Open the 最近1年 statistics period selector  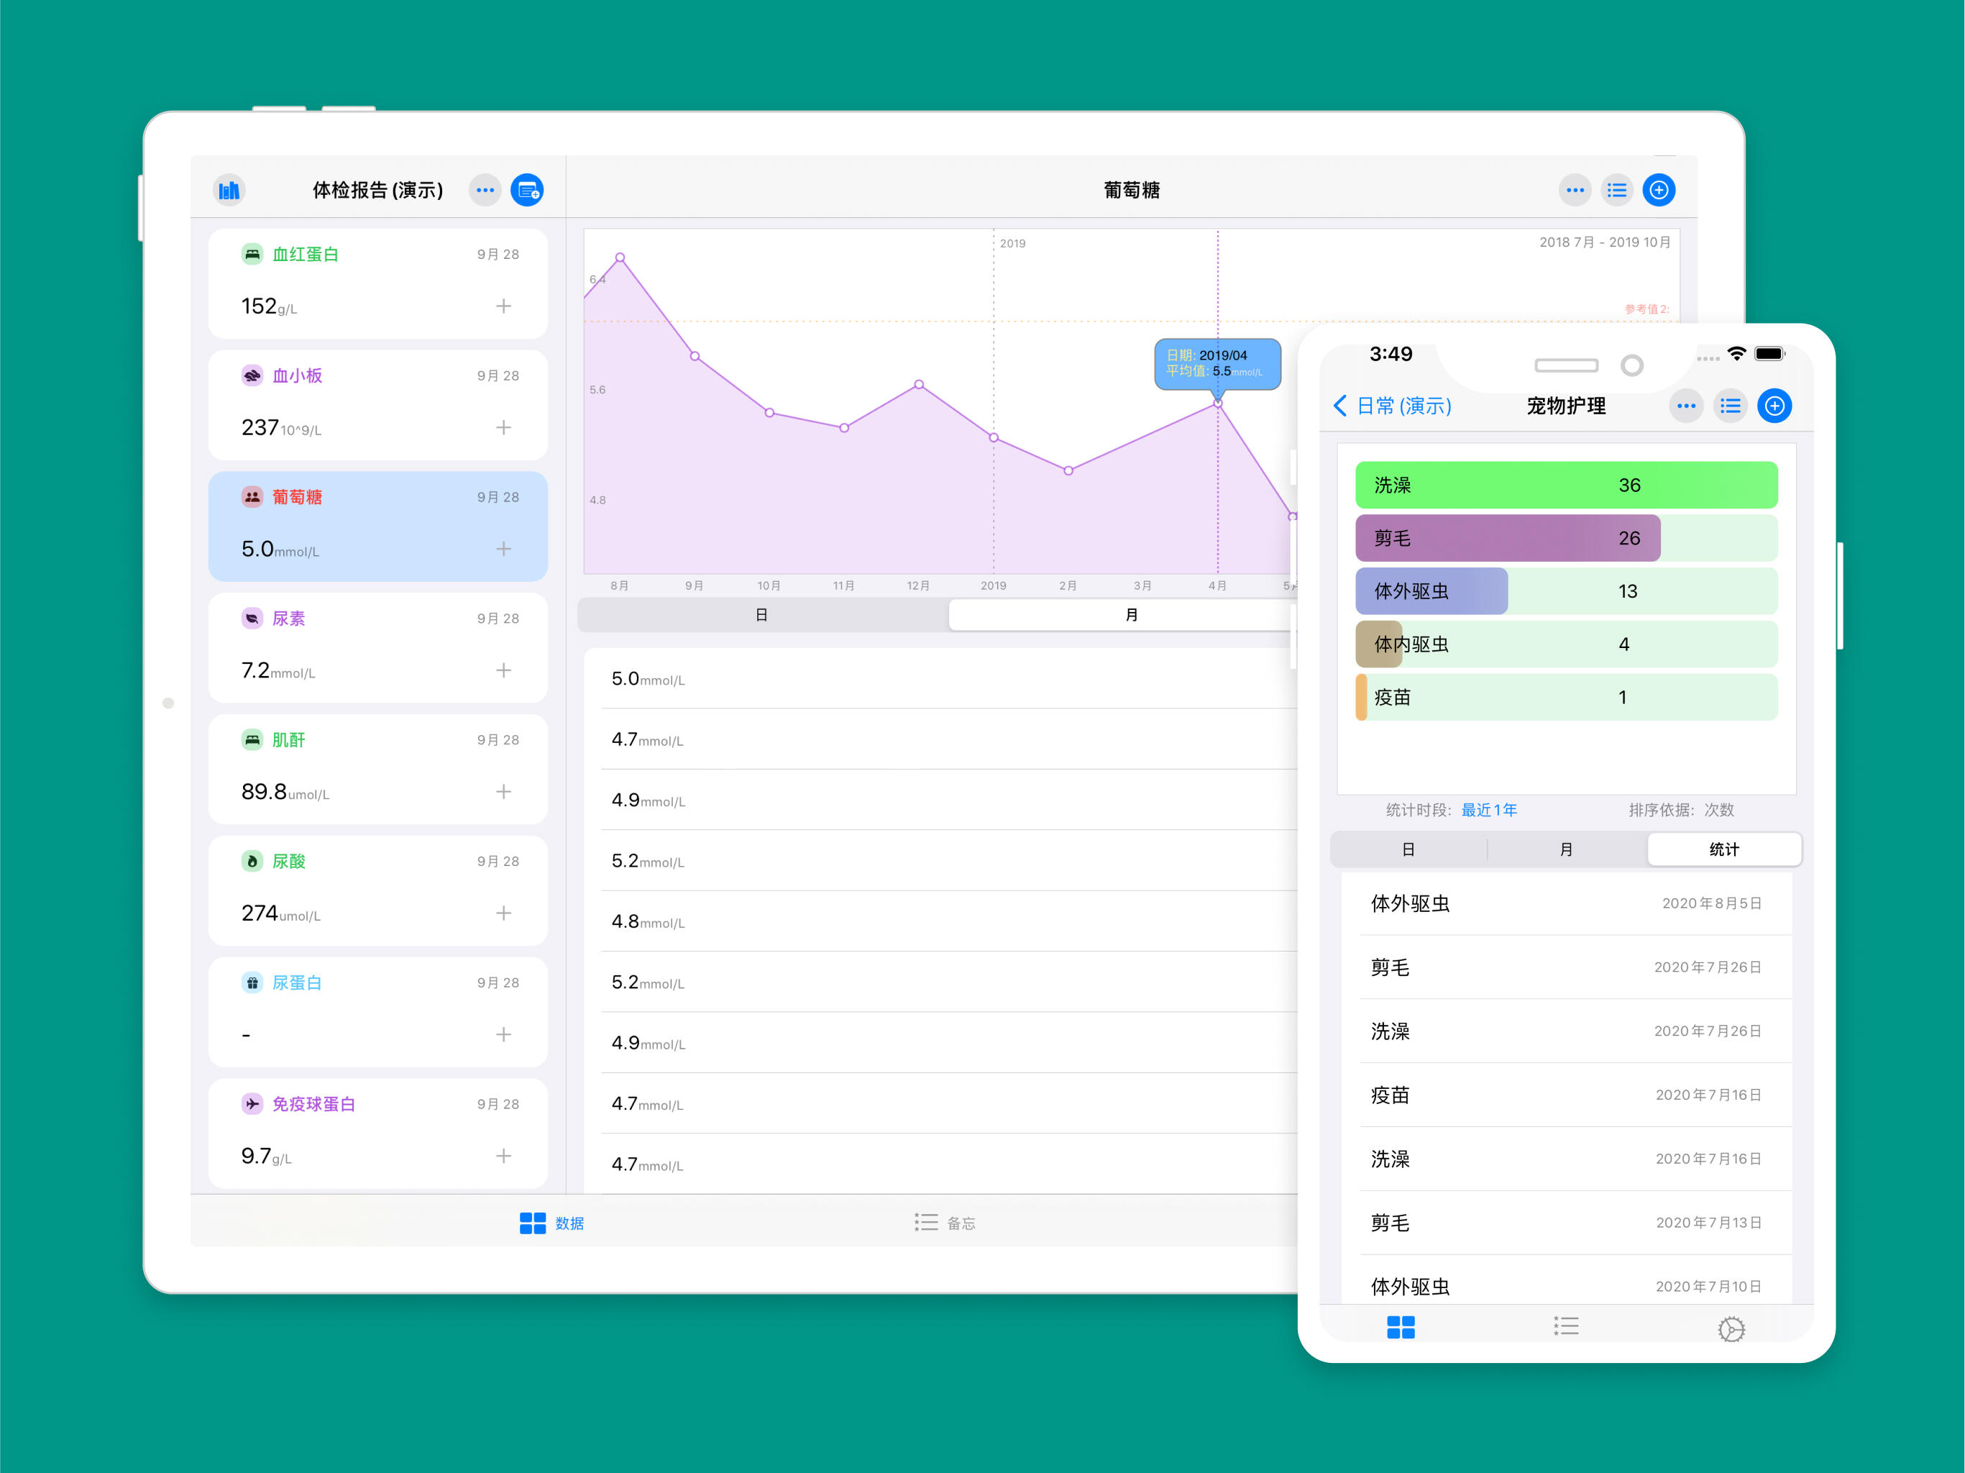(x=1489, y=811)
